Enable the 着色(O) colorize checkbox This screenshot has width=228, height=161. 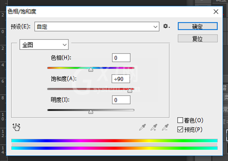[180, 120]
